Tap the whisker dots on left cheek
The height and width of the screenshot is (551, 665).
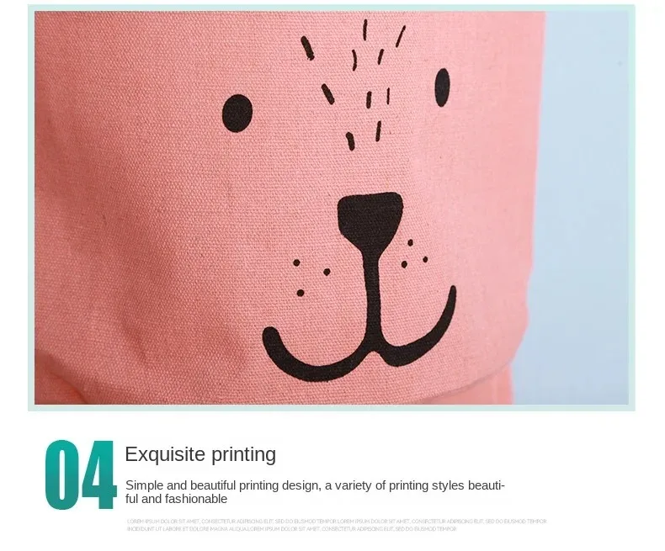(x=311, y=278)
